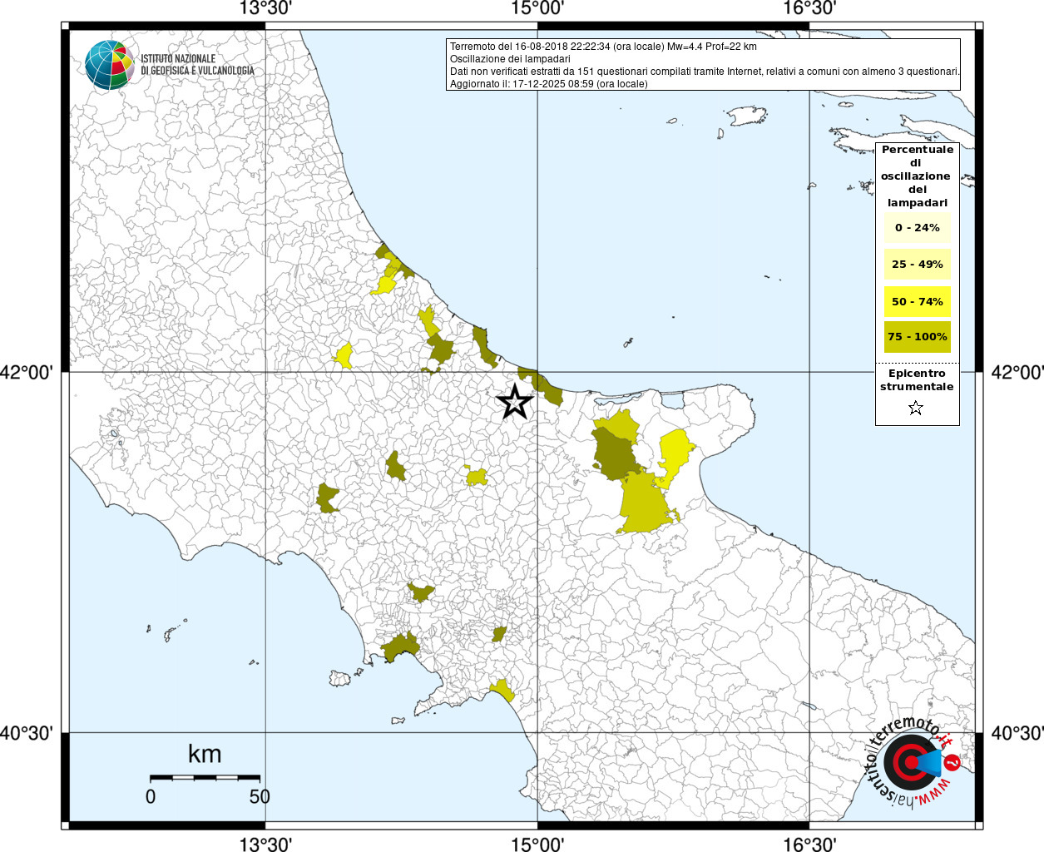This screenshot has width=1044, height=852.
Task: Click the top 13°30' longitude label
Action: tap(265, 9)
